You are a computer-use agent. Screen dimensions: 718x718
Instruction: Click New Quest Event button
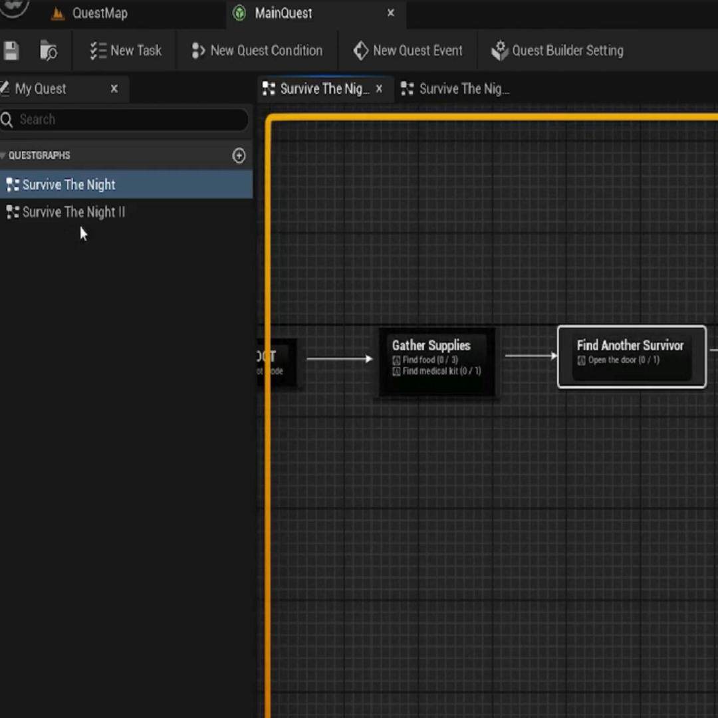click(408, 51)
